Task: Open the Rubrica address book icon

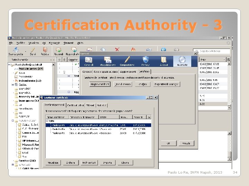Action: pyautogui.click(x=45, y=50)
